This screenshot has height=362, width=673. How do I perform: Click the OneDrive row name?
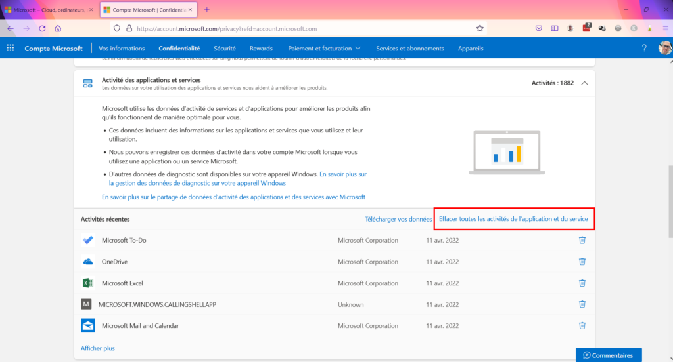tap(114, 262)
